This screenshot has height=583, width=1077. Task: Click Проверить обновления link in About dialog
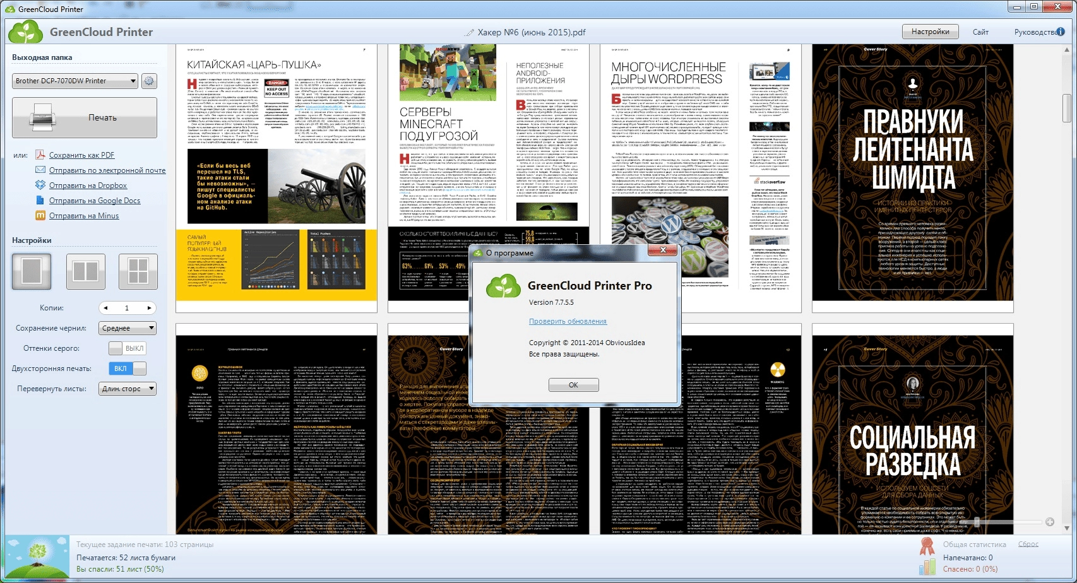[568, 321]
